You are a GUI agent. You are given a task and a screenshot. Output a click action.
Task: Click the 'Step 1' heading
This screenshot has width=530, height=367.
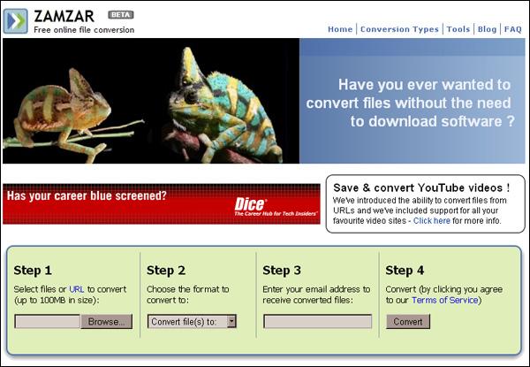point(33,271)
